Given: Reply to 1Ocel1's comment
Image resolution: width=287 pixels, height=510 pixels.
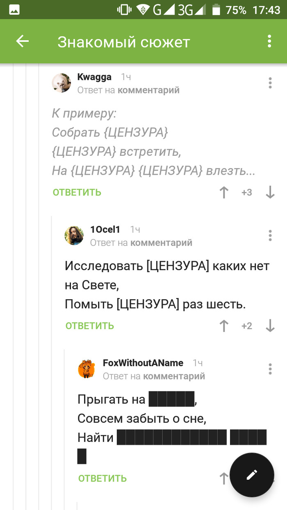Looking at the screenshot, I should click(x=90, y=326).
